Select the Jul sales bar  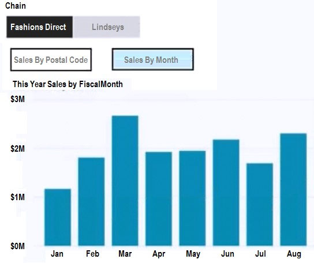[260, 204]
